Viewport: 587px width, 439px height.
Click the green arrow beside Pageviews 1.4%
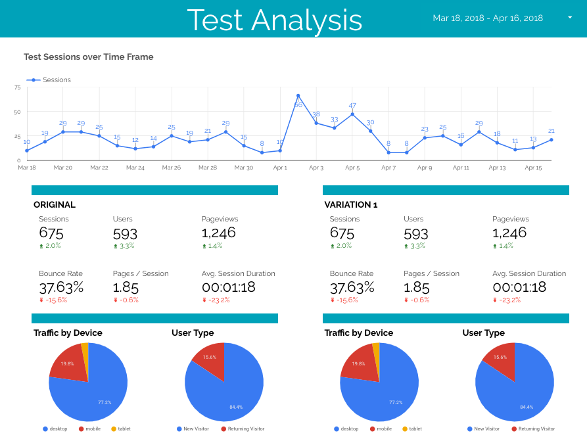tap(205, 246)
